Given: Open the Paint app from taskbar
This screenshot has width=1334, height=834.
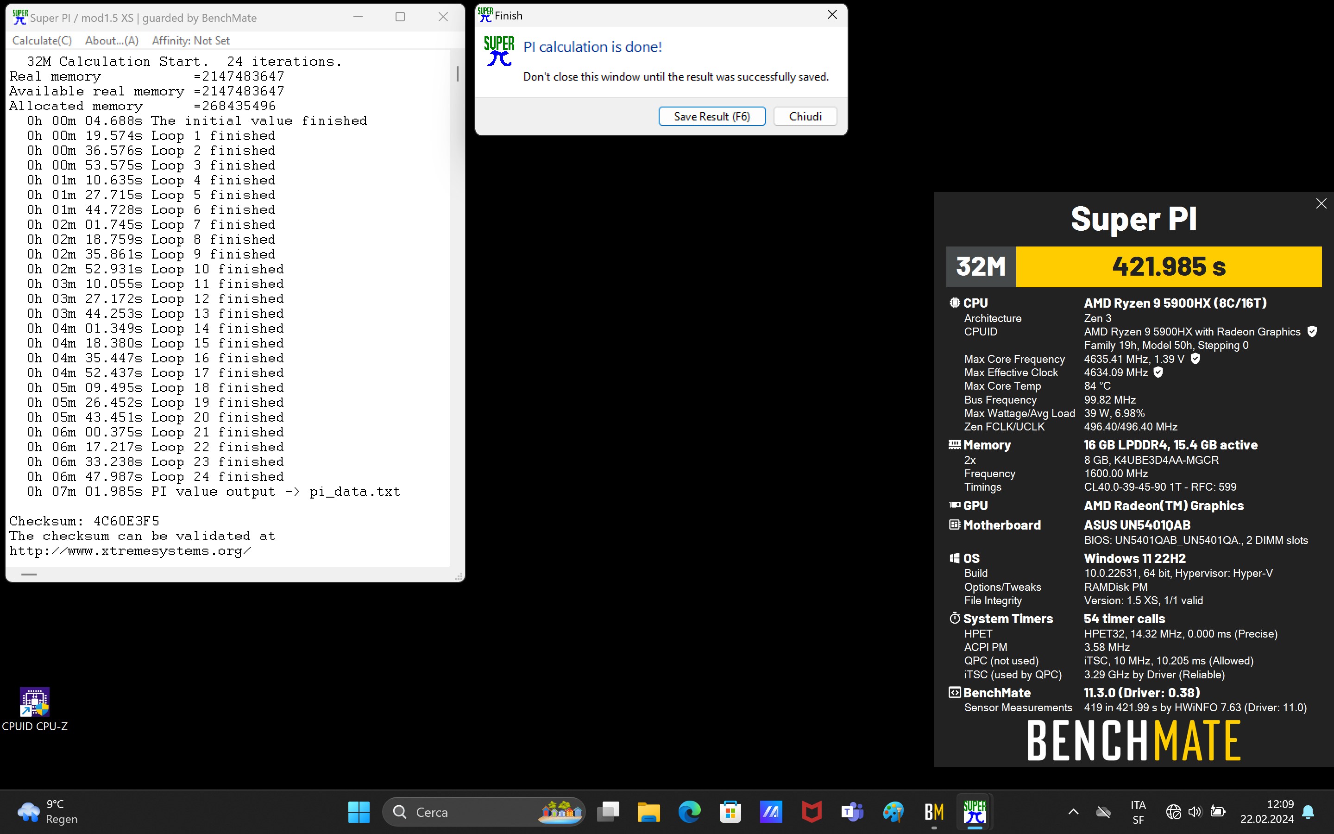Looking at the screenshot, I should [x=893, y=812].
